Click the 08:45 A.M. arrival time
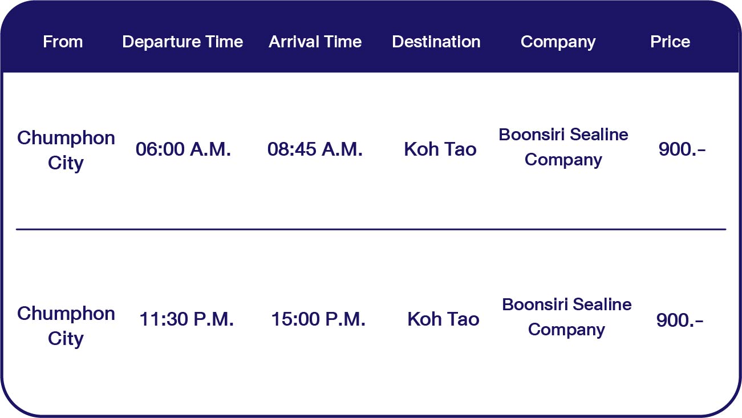 (x=315, y=149)
